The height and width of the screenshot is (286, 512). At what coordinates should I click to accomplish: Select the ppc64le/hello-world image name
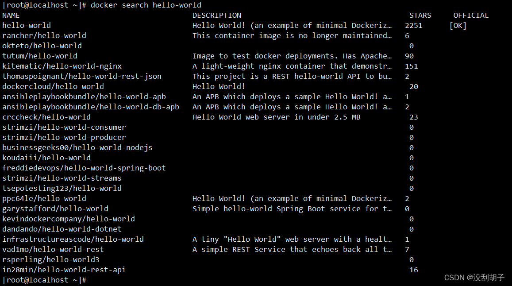click(44, 198)
